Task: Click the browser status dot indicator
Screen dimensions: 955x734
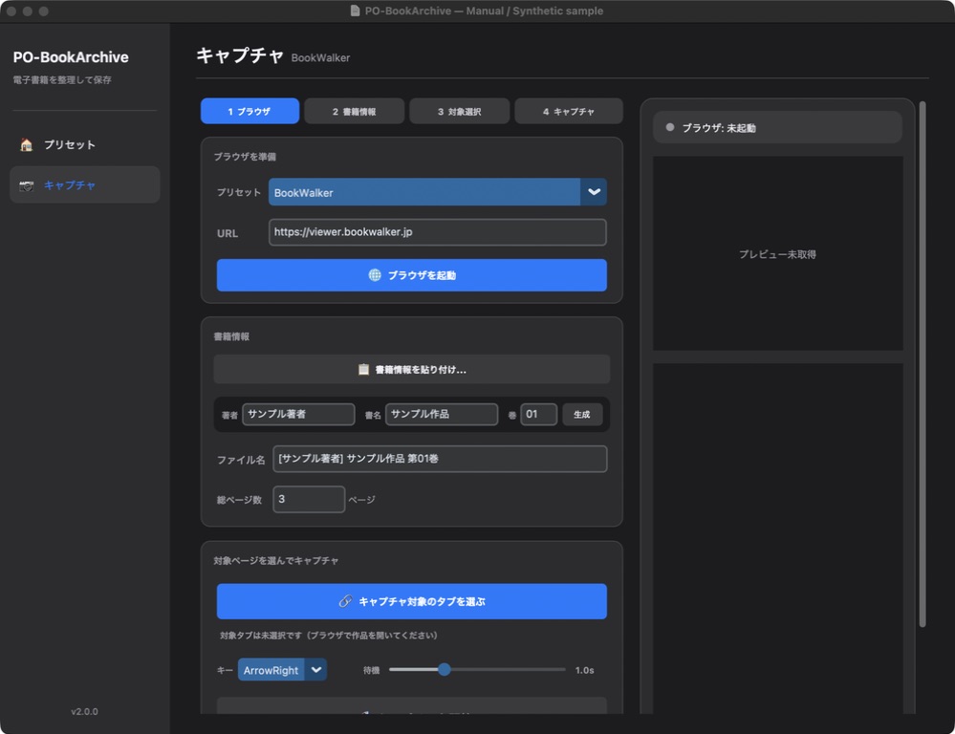Action: 670,127
